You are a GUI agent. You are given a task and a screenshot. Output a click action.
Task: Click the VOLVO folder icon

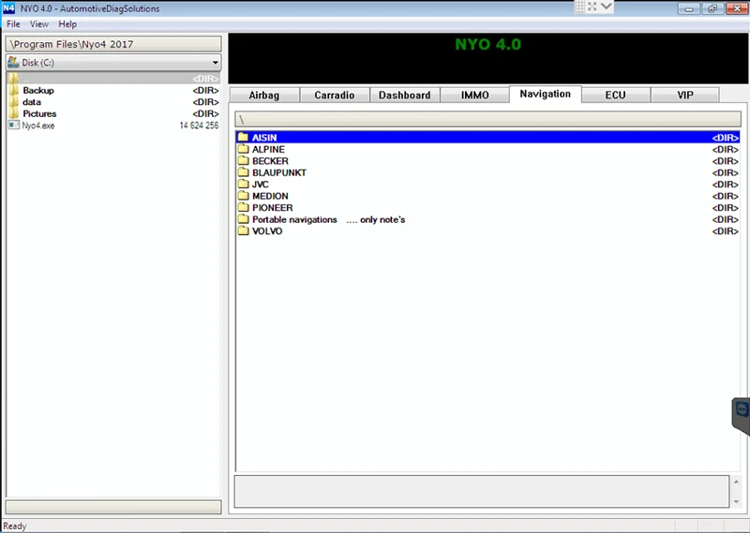244,230
